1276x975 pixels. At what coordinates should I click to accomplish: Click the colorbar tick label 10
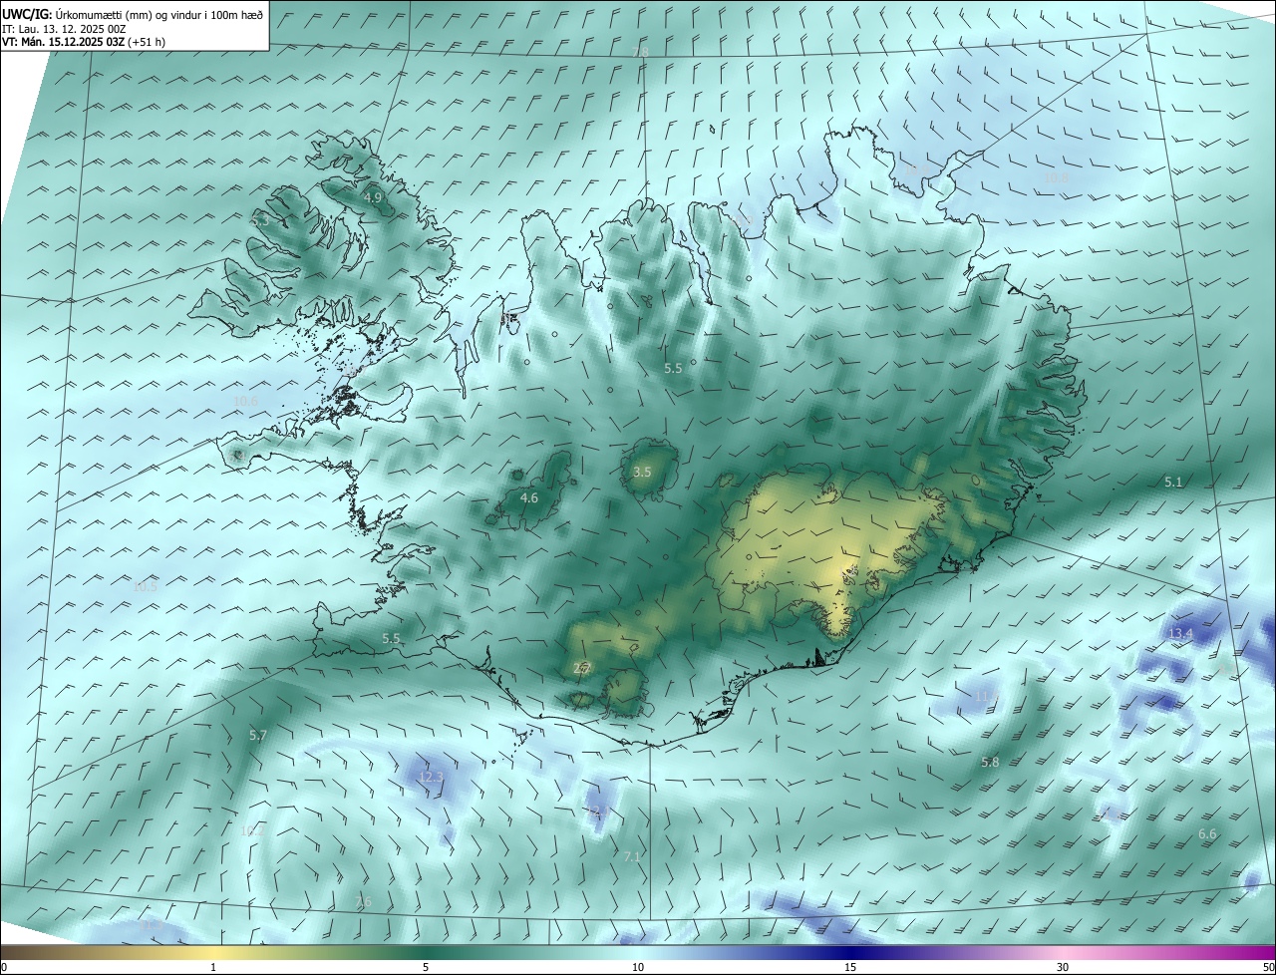pyautogui.click(x=638, y=967)
